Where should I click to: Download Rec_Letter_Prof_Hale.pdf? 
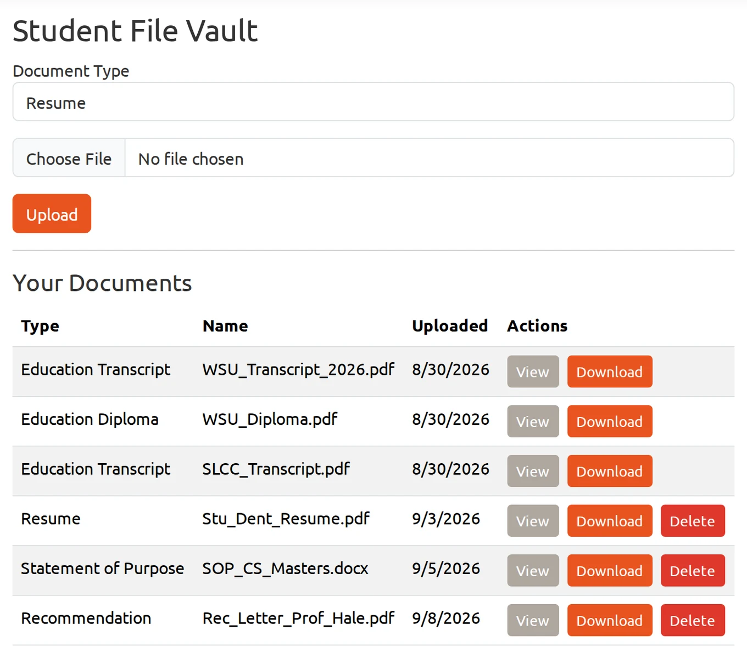(x=610, y=620)
